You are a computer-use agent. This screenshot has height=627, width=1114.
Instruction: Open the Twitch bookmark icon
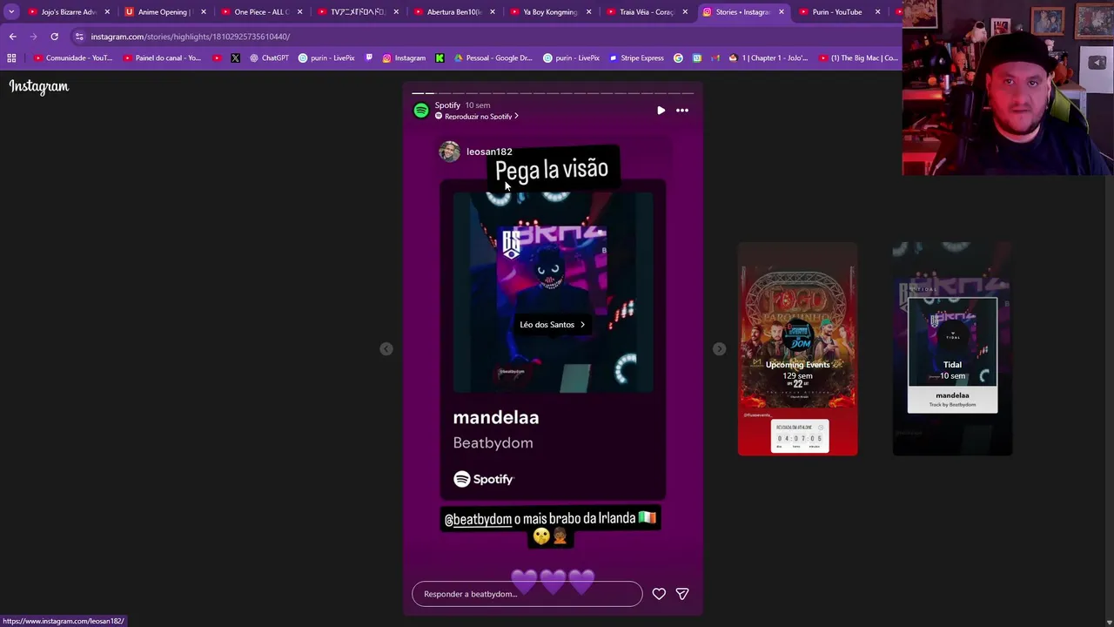369,58
